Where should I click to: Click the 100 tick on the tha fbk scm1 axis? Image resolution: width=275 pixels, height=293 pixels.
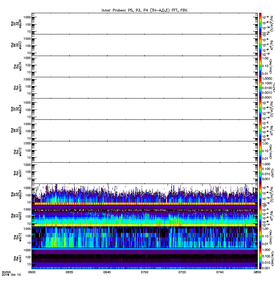(28, 86)
